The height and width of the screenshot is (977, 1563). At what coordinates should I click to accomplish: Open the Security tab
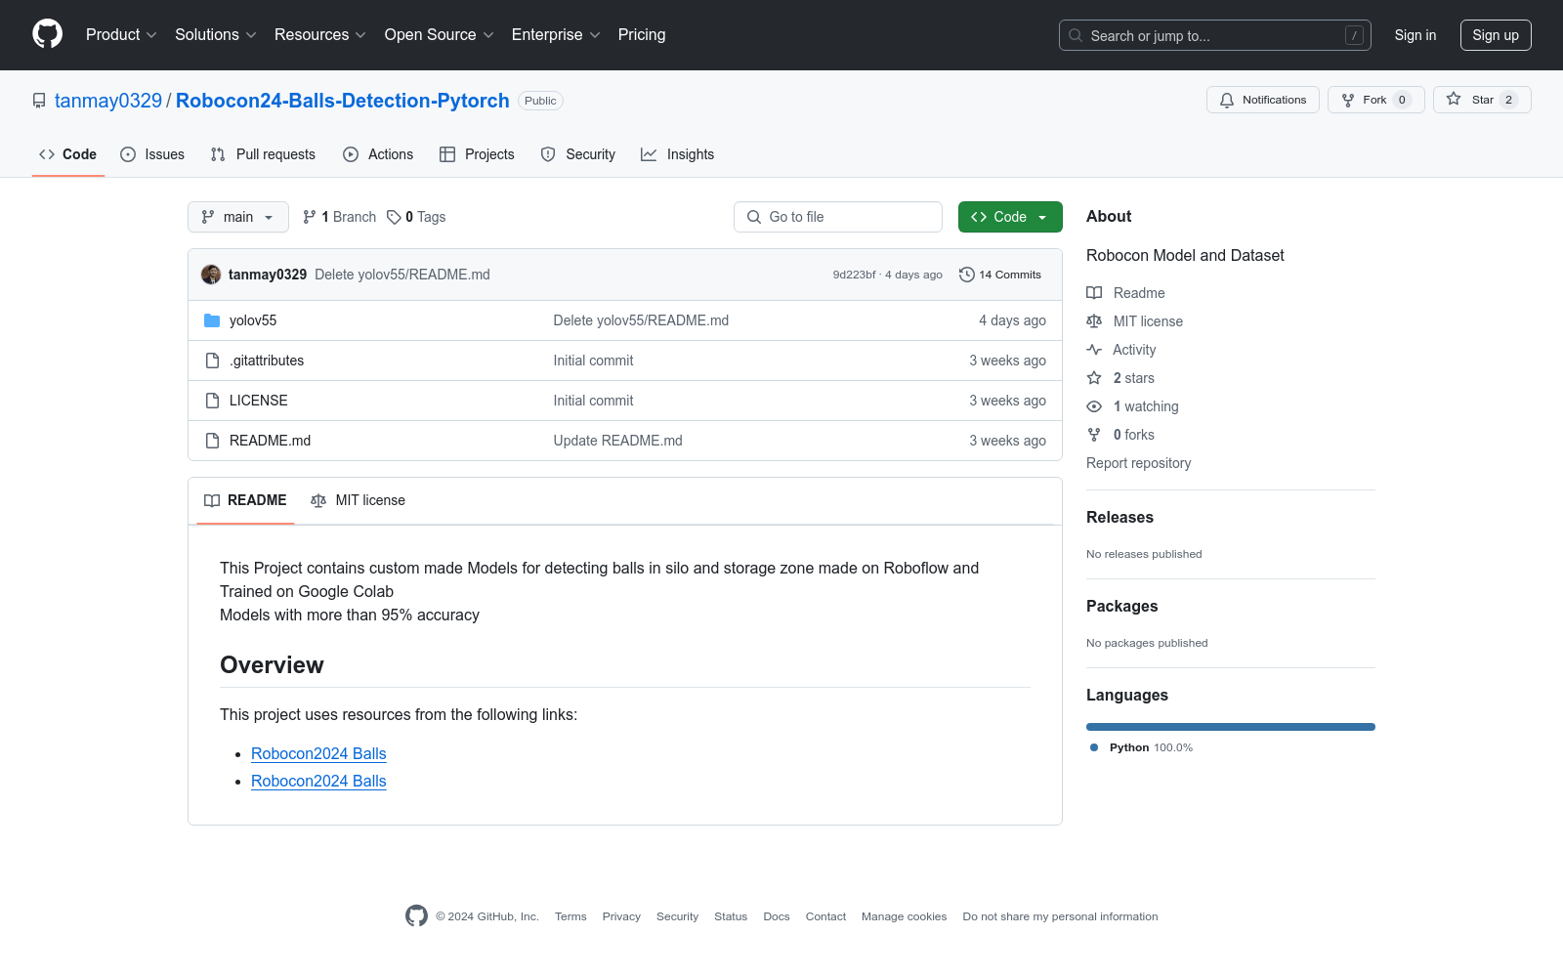pyautogui.click(x=578, y=154)
